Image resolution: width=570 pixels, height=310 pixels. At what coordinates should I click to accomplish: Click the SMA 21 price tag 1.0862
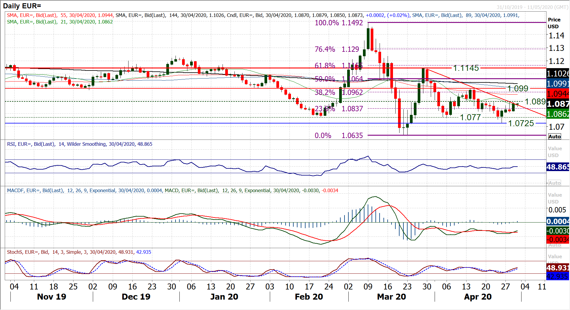[558, 114]
